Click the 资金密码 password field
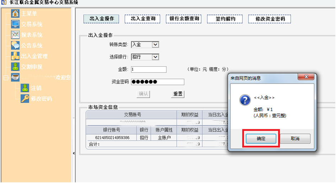This screenshot has width=336, height=183. [158, 82]
